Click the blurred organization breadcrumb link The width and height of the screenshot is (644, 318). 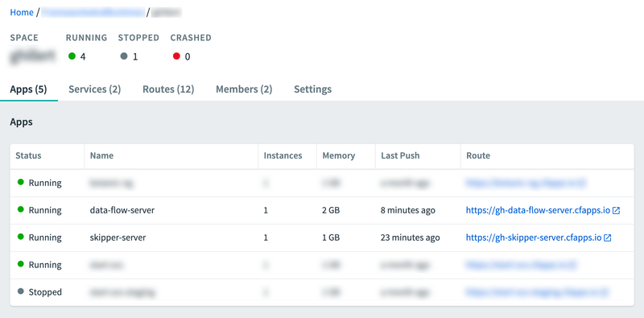pyautogui.click(x=93, y=12)
